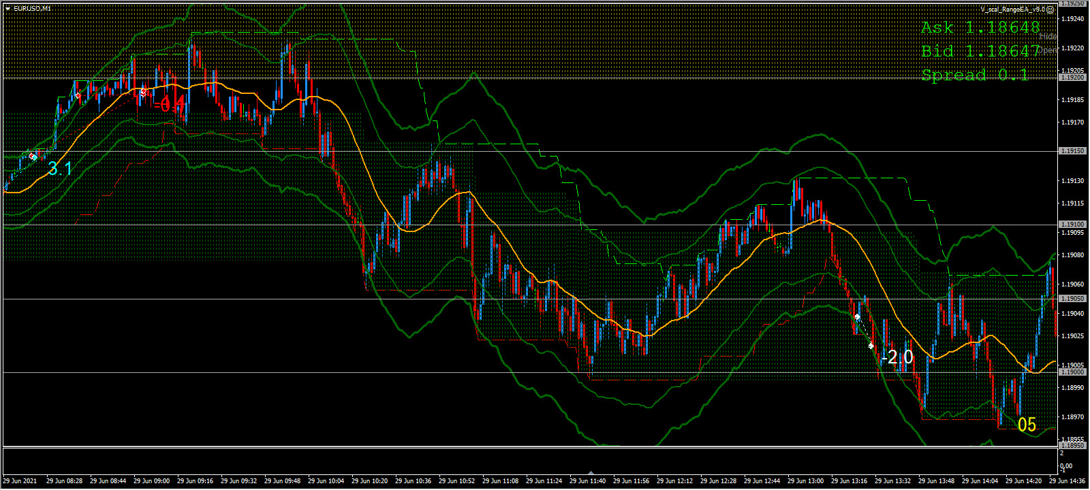Click the expert advisor smiley face icon
1090x490 pixels.
coord(1050,10)
